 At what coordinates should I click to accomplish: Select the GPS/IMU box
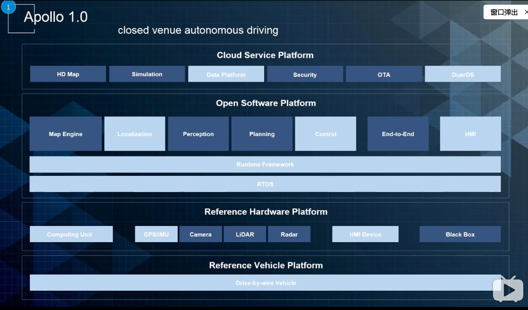156,234
